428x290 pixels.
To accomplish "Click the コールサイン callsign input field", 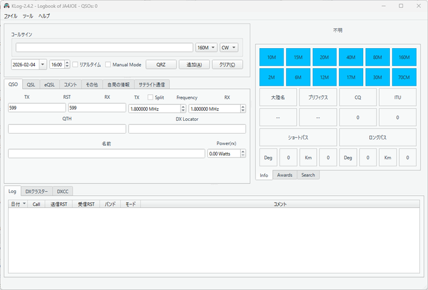I will pyautogui.click(x=104, y=47).
